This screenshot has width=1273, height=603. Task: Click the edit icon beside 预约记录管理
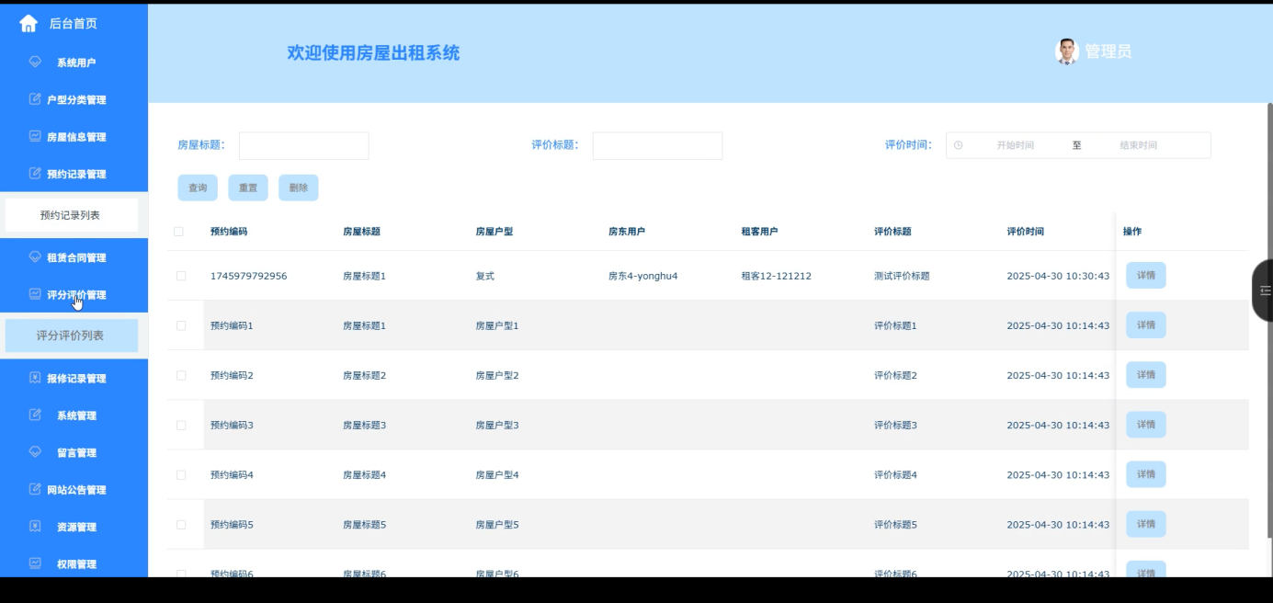[x=35, y=174]
